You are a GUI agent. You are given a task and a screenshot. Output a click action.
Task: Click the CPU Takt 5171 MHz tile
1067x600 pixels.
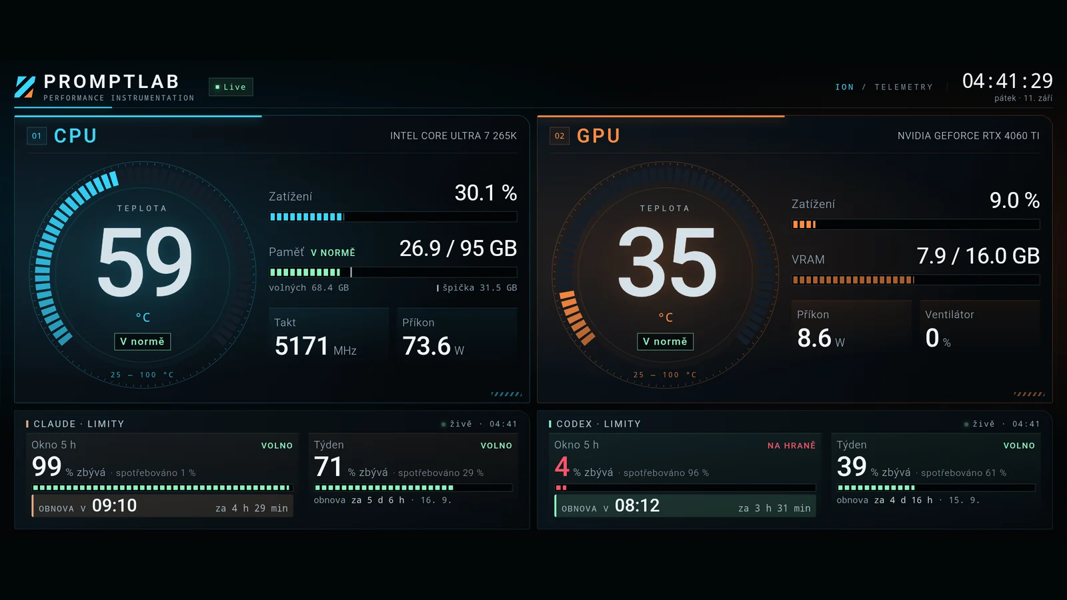click(329, 336)
